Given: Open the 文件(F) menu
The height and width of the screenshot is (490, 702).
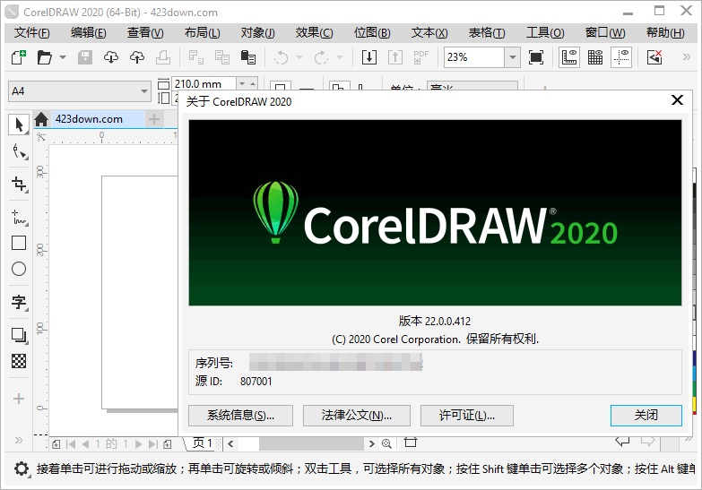Looking at the screenshot, I should (31, 32).
